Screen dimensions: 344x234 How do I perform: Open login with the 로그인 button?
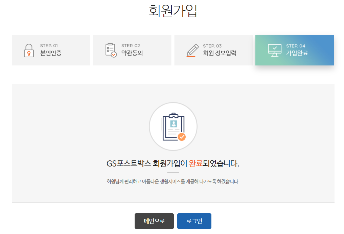(194, 221)
